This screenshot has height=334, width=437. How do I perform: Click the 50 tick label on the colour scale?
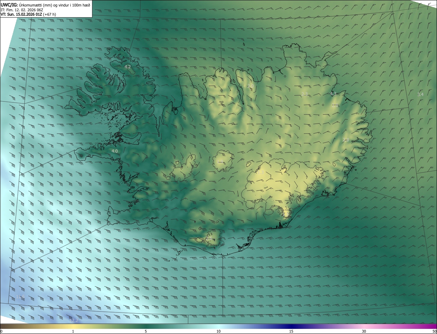(434, 331)
